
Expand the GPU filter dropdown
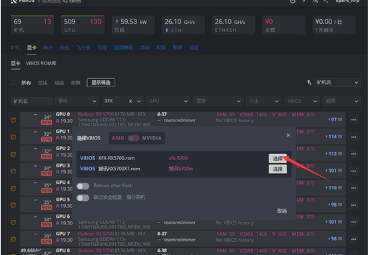pyautogui.click(x=168, y=101)
